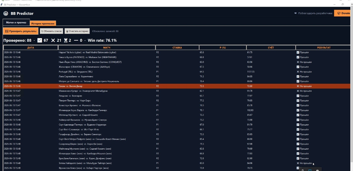Sort by the ДАТА column header
The width and height of the screenshot is (353, 171).
(31, 48)
